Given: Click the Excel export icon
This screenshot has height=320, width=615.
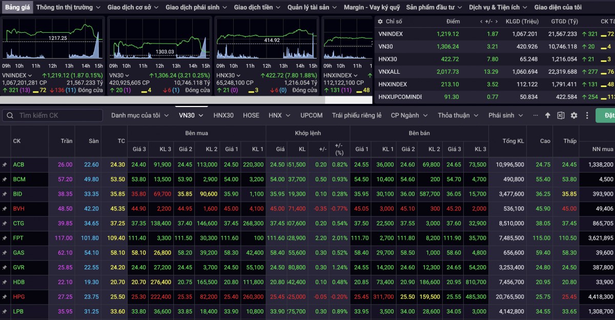Looking at the screenshot, I should click(x=561, y=116).
